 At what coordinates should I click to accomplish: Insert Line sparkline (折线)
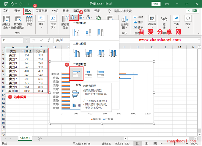(x=138, y=17)
